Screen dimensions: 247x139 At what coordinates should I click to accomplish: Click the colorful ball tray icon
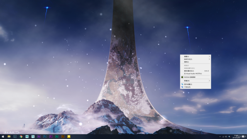click(229, 137)
